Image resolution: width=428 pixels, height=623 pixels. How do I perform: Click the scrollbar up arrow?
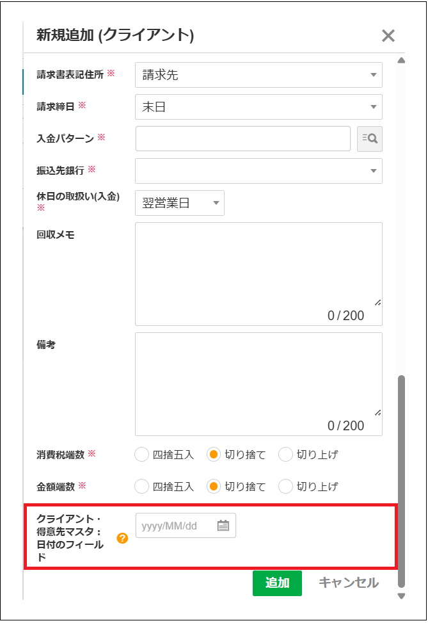401,61
